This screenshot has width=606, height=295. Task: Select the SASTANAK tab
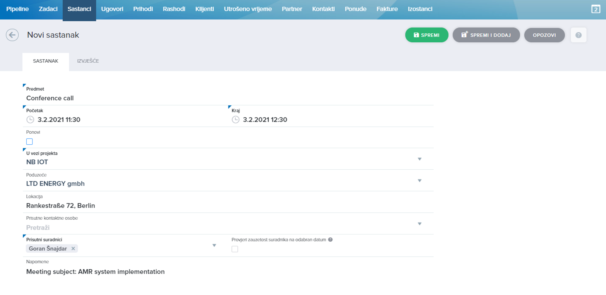pyautogui.click(x=46, y=61)
